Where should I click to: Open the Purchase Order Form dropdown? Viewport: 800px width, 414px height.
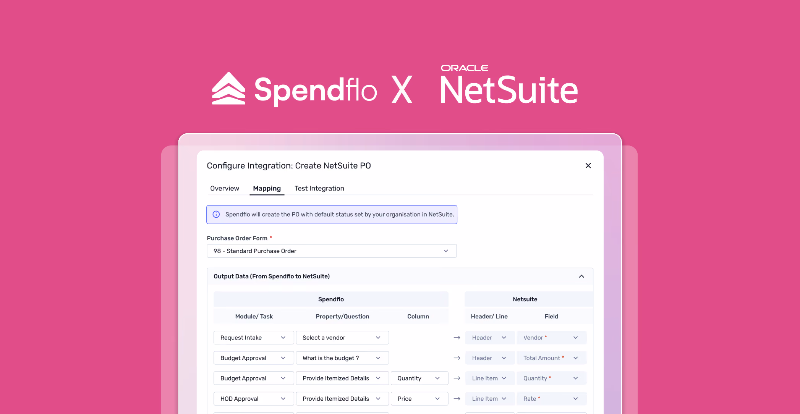pyautogui.click(x=332, y=251)
